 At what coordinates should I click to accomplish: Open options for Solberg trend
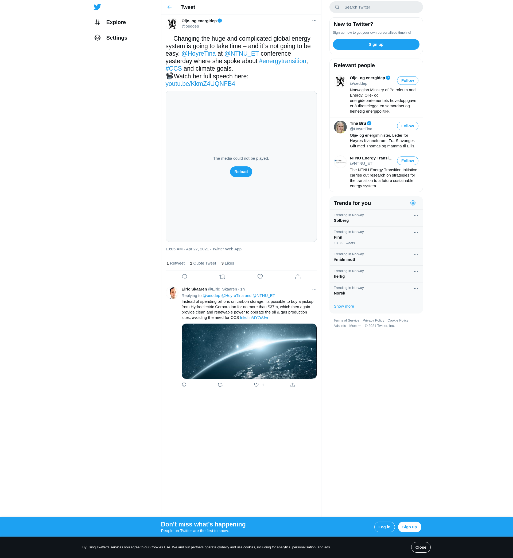(x=415, y=216)
